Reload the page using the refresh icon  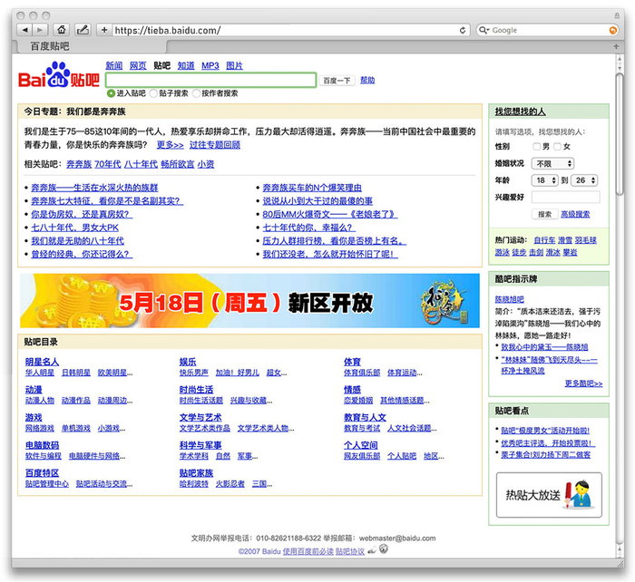tap(464, 30)
